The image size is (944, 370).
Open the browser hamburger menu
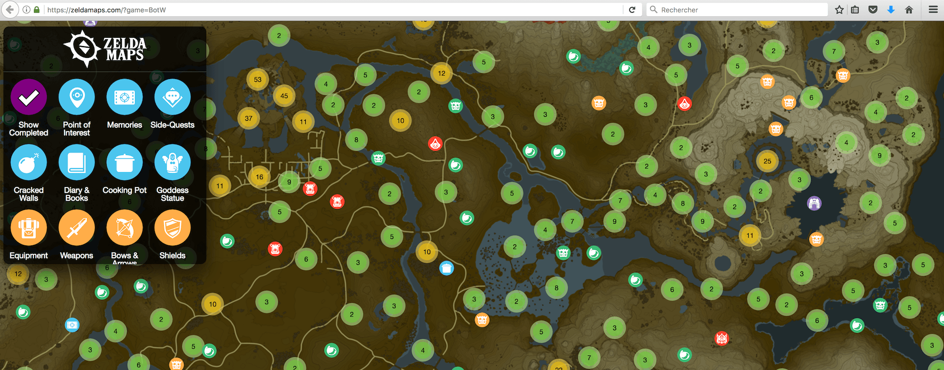click(933, 10)
